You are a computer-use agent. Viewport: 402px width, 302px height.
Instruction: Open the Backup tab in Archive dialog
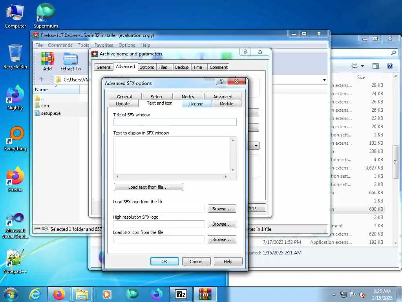[x=182, y=67]
